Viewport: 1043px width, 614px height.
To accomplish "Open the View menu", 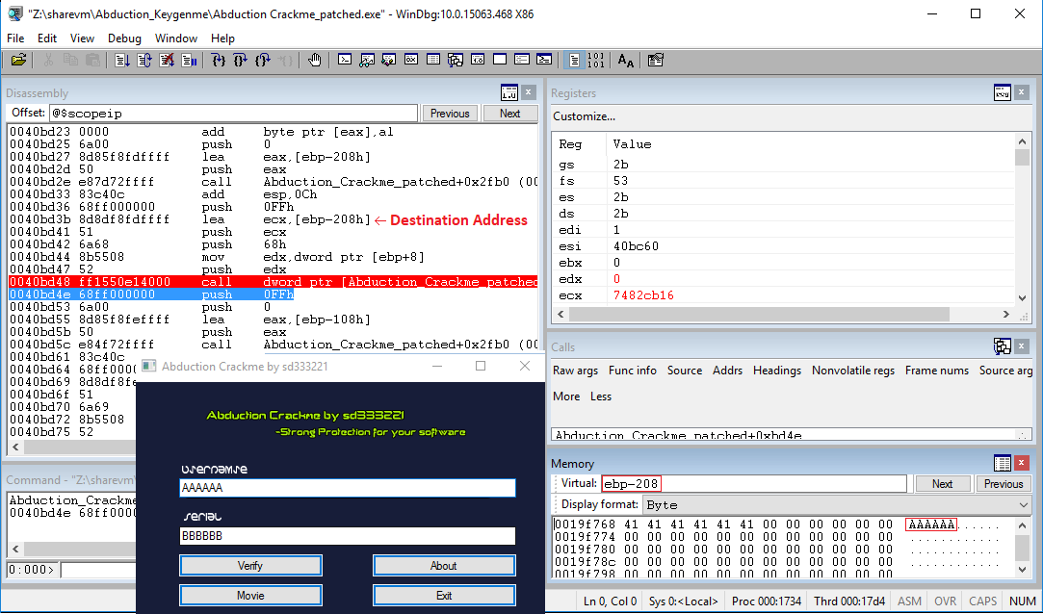I will click(82, 38).
